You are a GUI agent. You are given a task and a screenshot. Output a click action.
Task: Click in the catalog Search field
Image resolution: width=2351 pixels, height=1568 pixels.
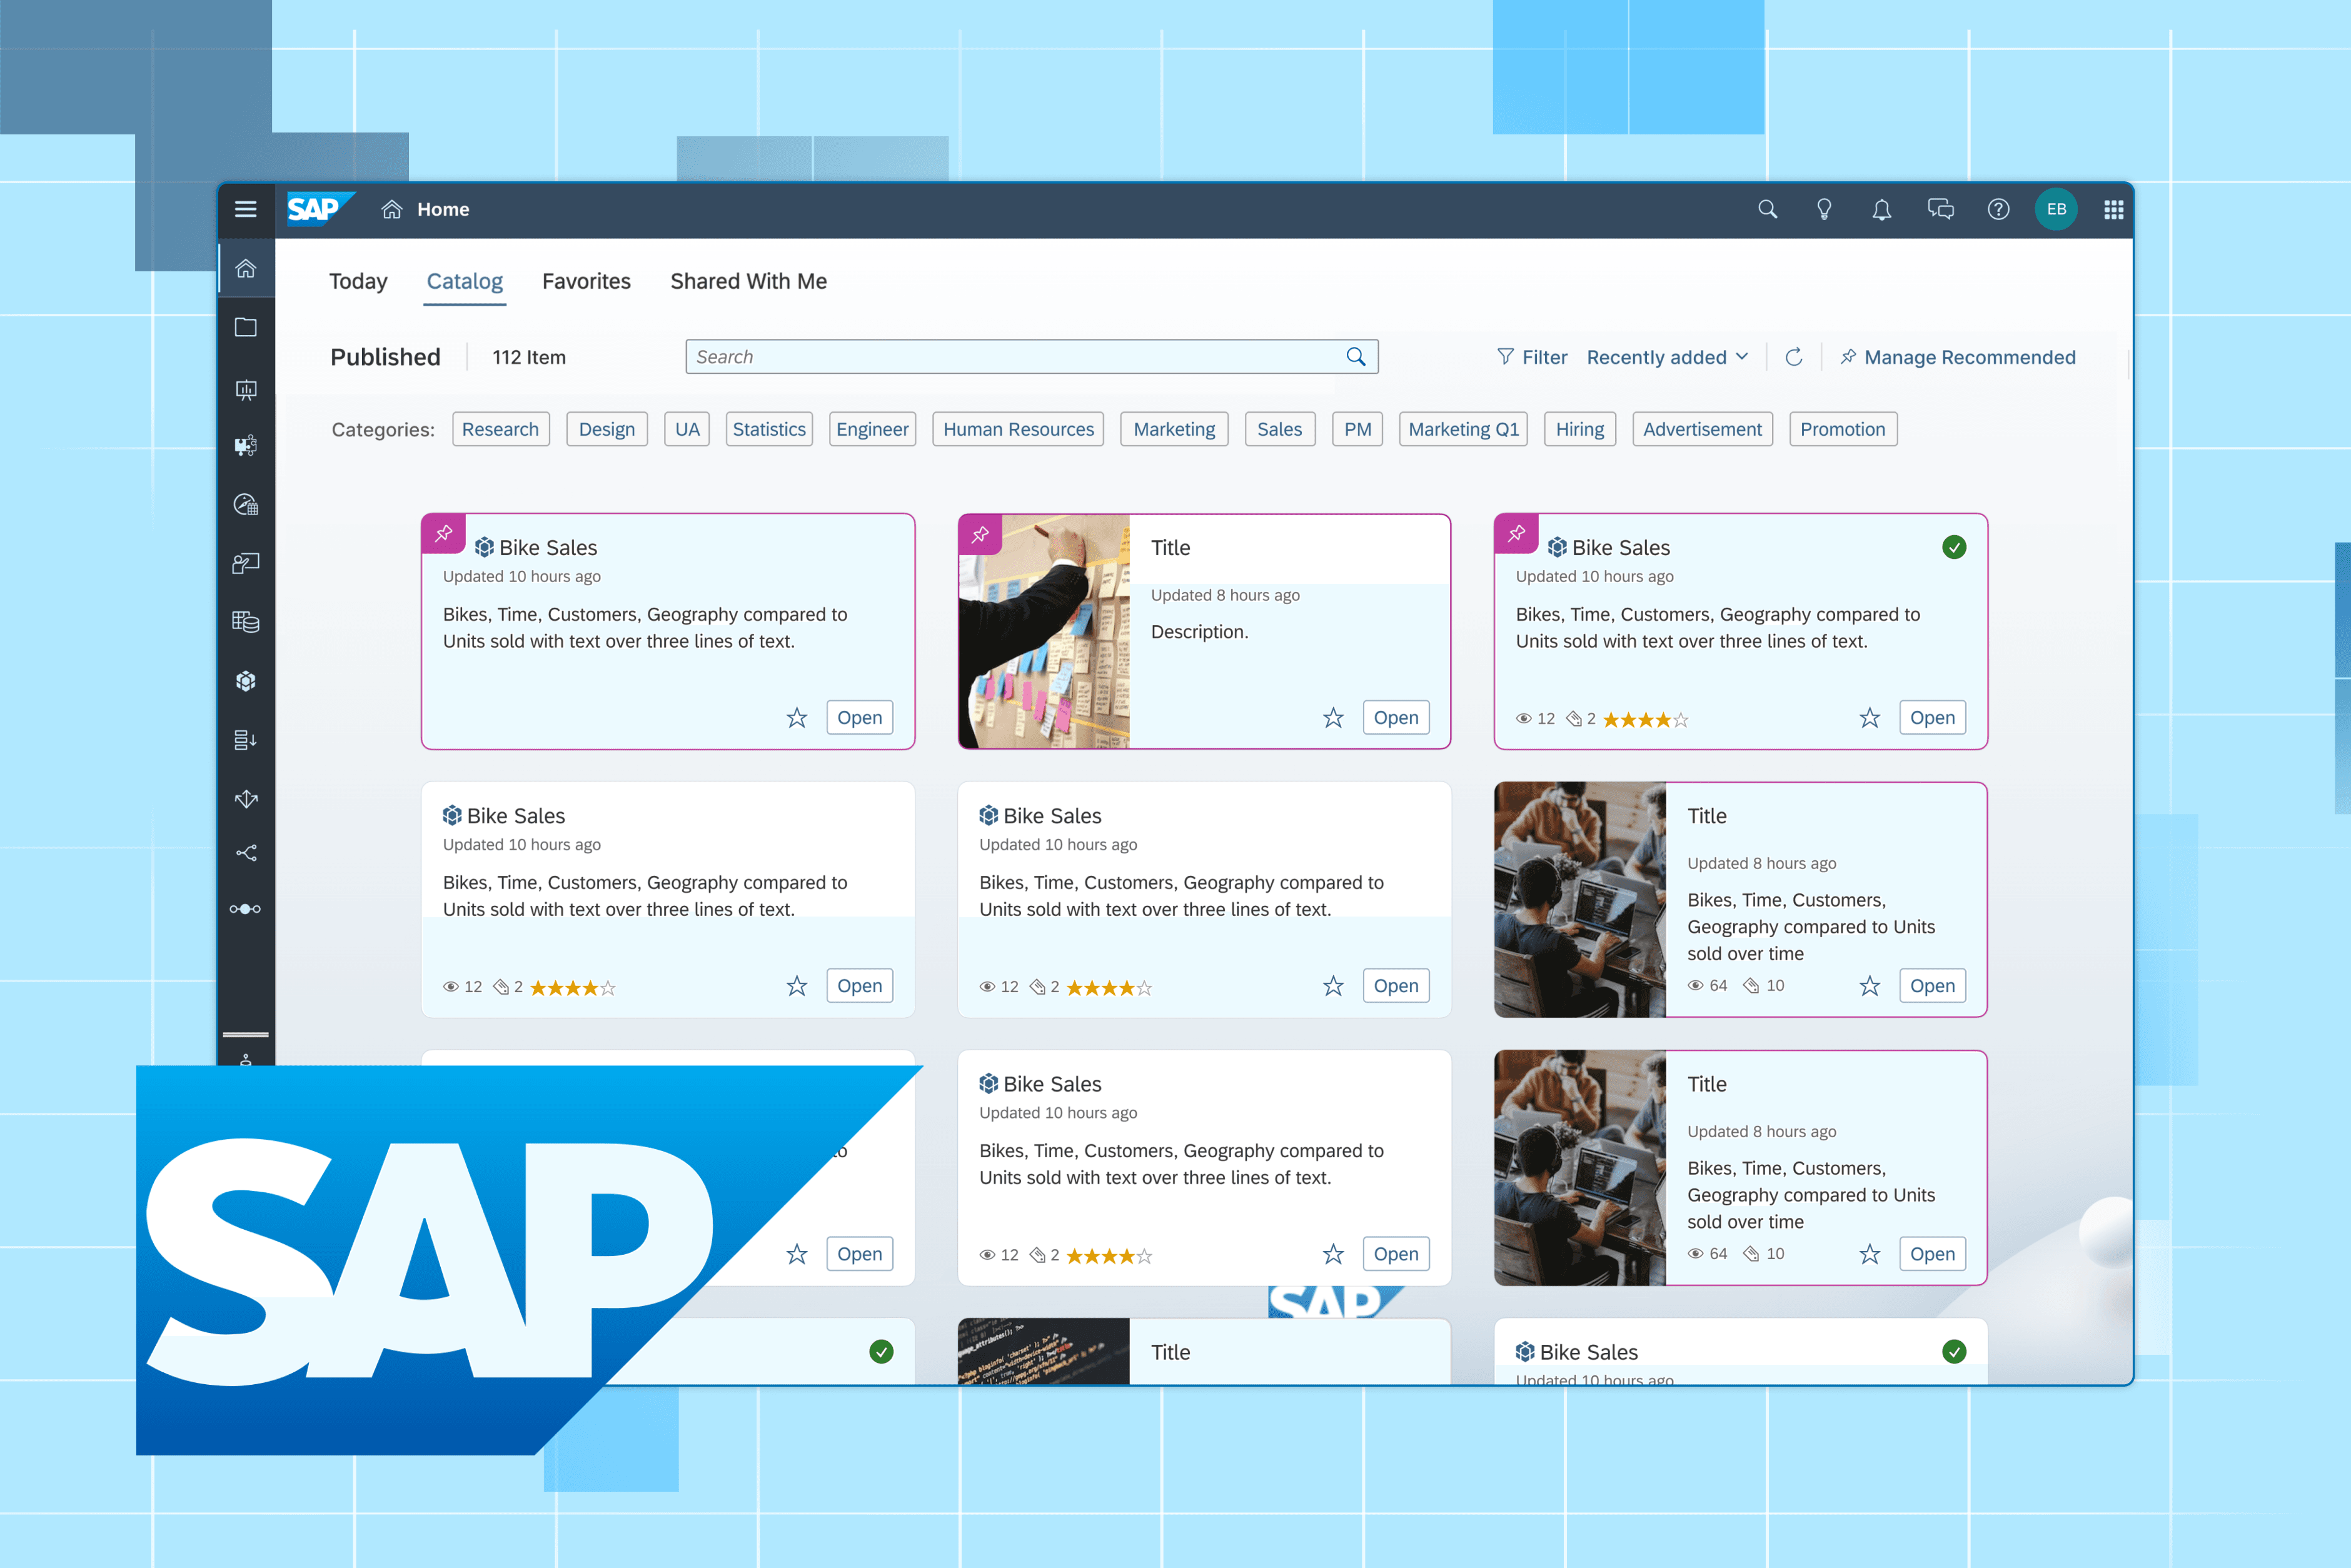pyautogui.click(x=1010, y=357)
